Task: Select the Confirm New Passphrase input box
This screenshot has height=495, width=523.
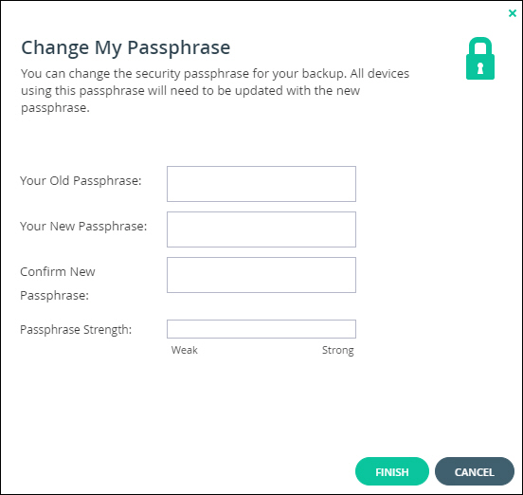Action: (x=261, y=275)
